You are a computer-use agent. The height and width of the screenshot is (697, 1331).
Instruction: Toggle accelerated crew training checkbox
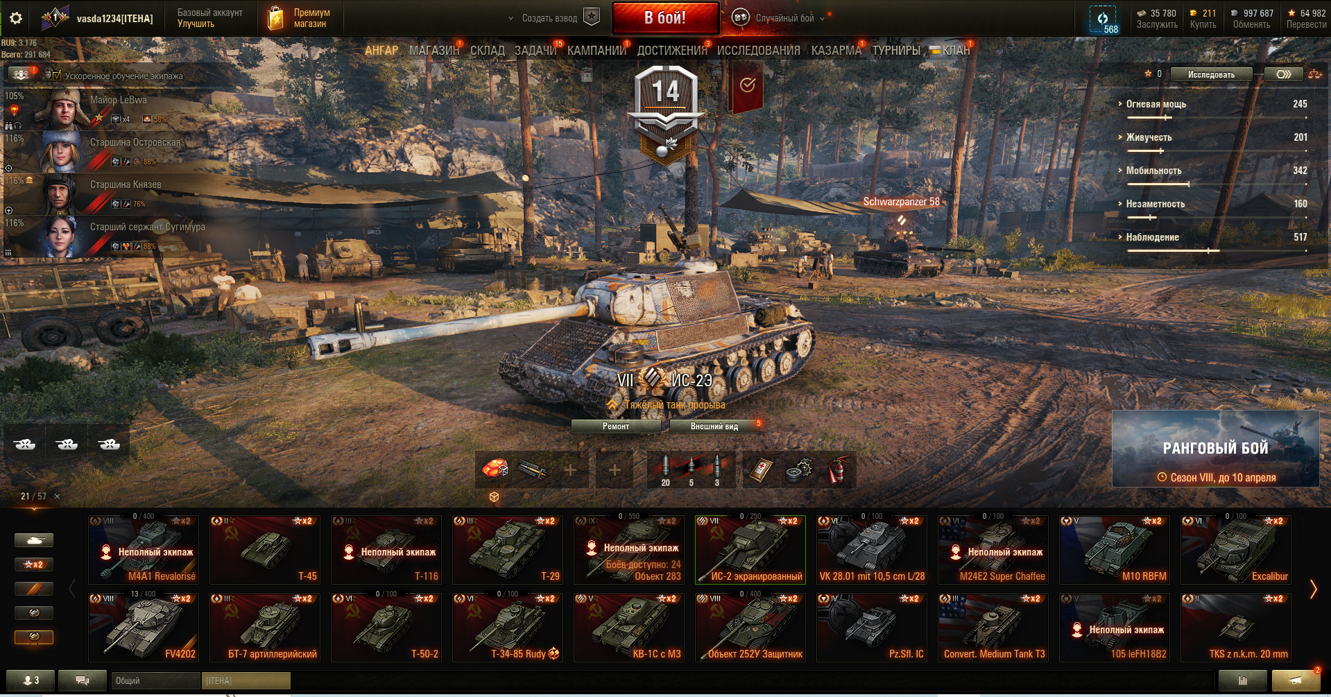(x=57, y=76)
